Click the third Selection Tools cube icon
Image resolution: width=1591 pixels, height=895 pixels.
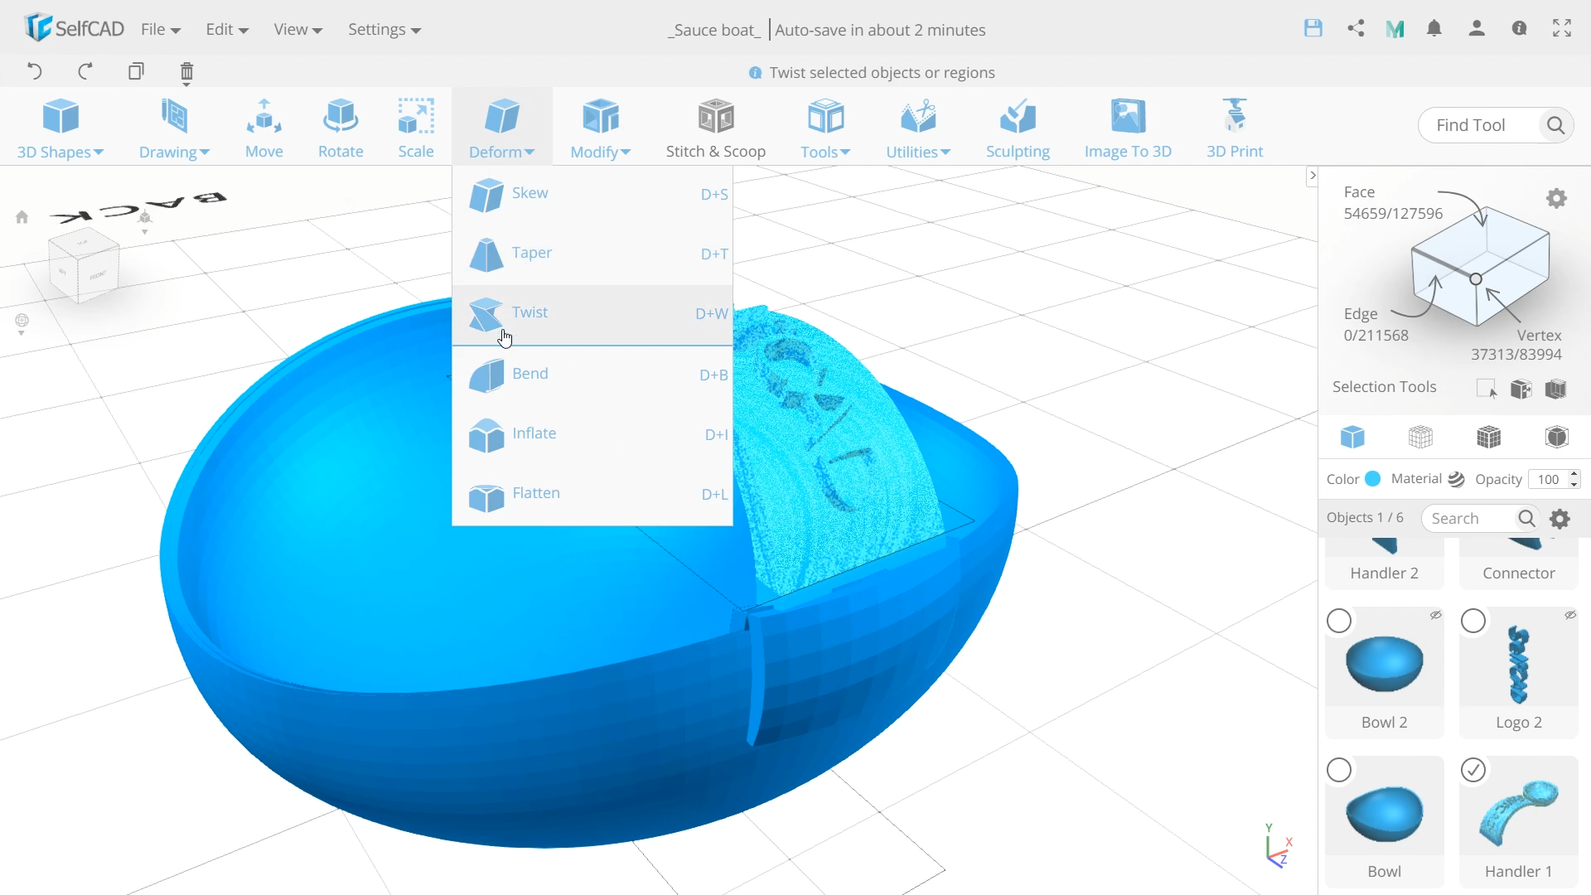tap(1556, 388)
